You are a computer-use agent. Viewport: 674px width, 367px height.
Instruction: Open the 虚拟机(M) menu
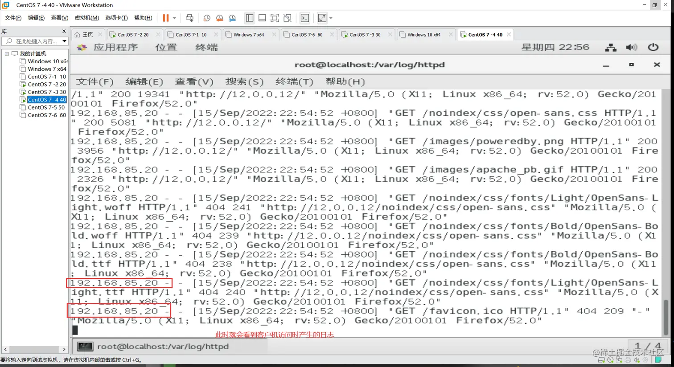87,18
